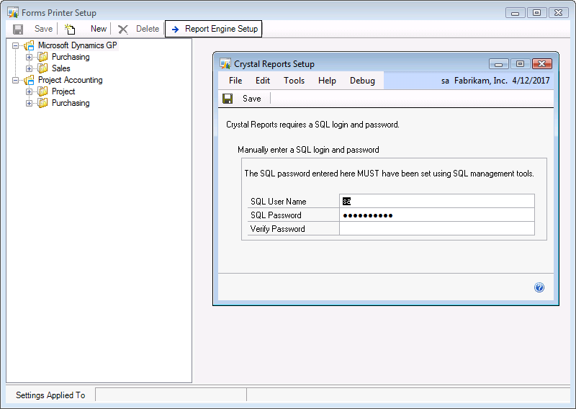Click the Verify Password label
Screen dimensions: 576x409
pos(277,229)
